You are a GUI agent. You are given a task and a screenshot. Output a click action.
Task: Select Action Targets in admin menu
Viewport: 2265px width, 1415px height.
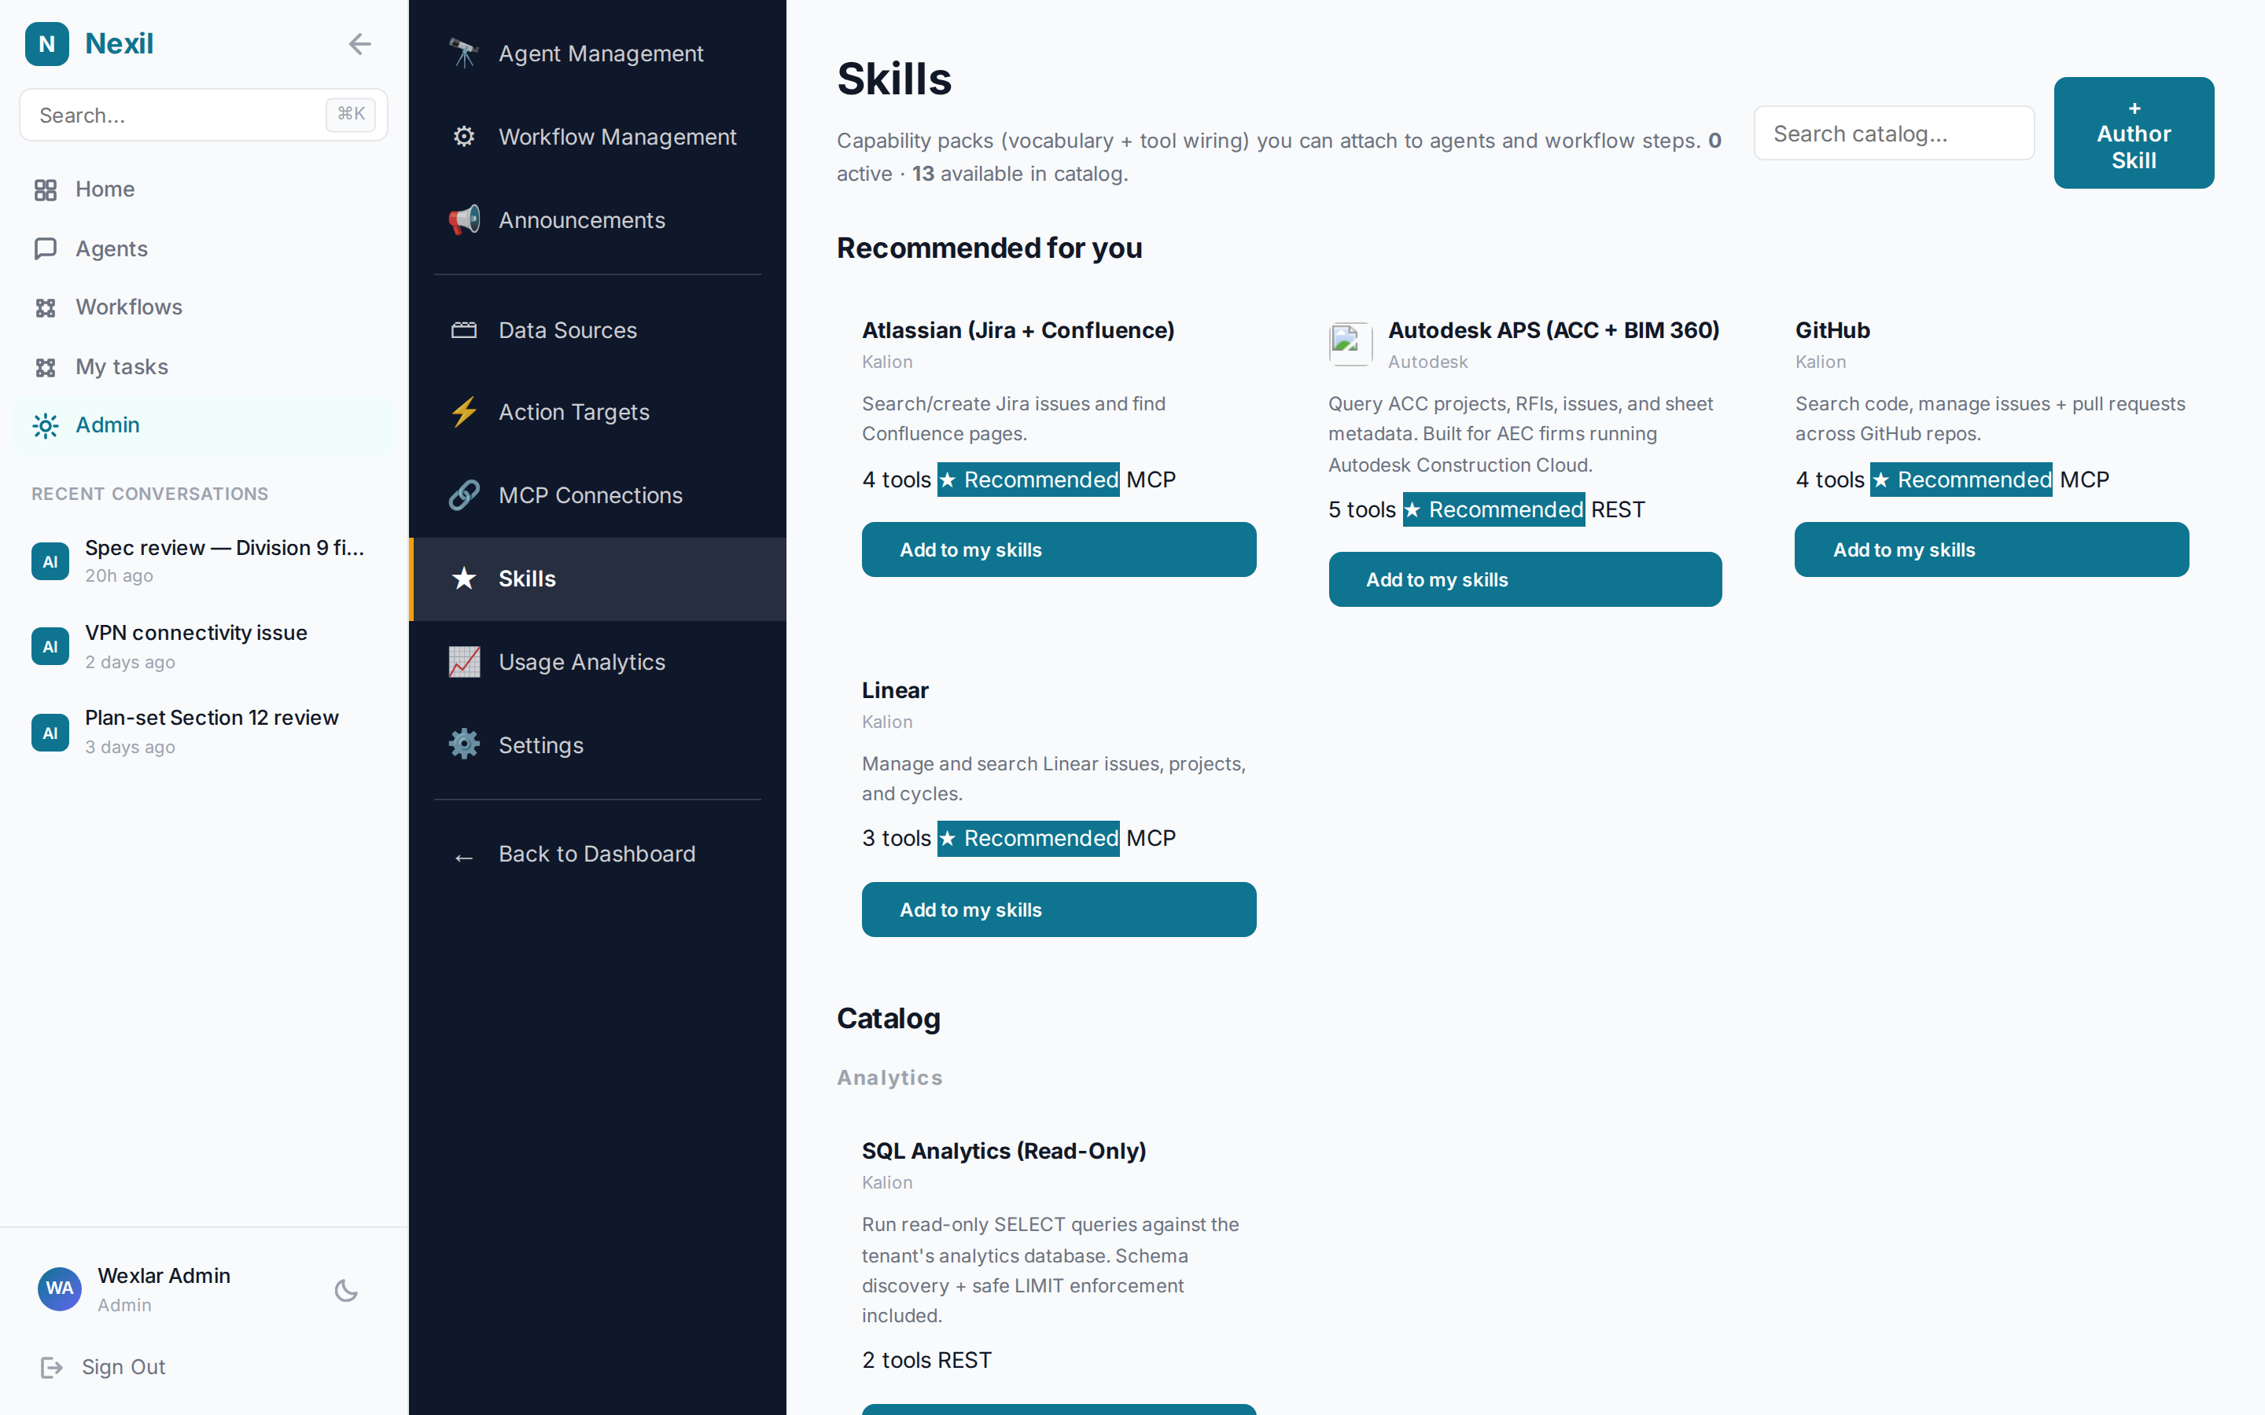(x=597, y=412)
